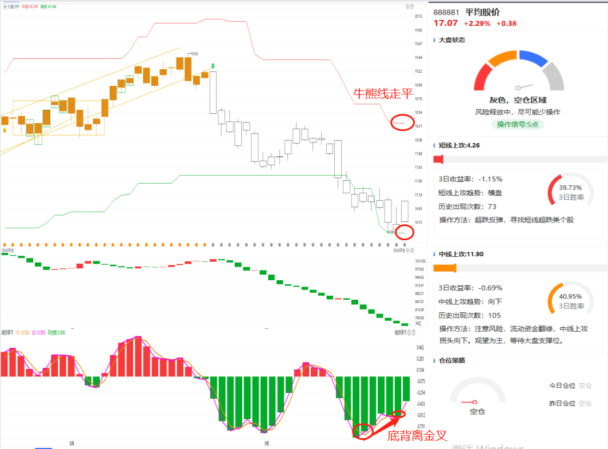Click the +2.29% change percentage
Screen dimensions: 608x449
pos(477,23)
